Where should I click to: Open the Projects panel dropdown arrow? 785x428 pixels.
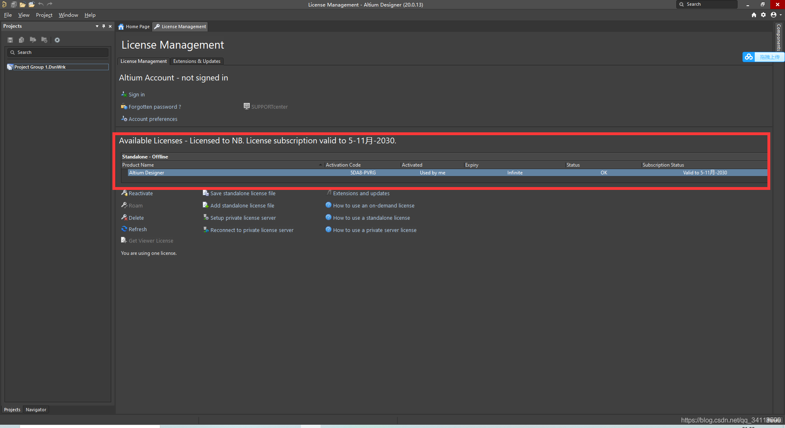coord(97,26)
